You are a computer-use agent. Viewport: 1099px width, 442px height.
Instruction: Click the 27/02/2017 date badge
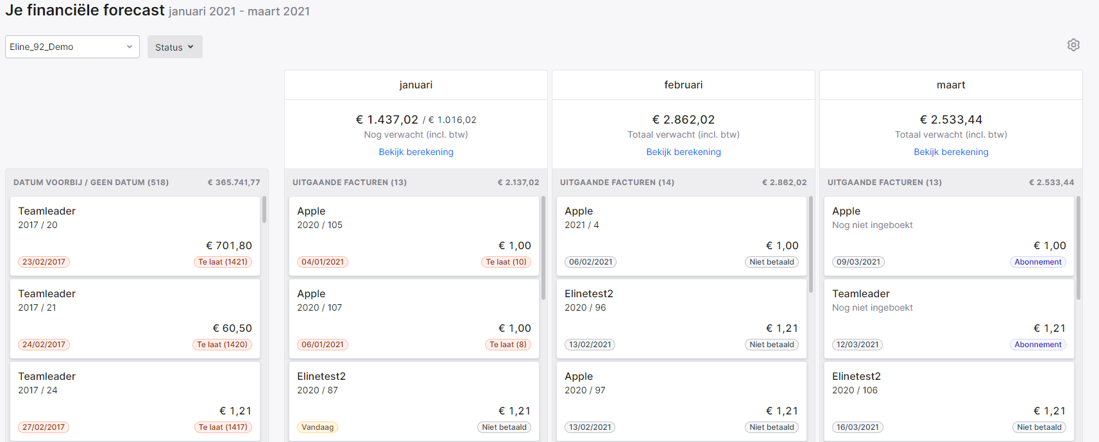click(44, 427)
